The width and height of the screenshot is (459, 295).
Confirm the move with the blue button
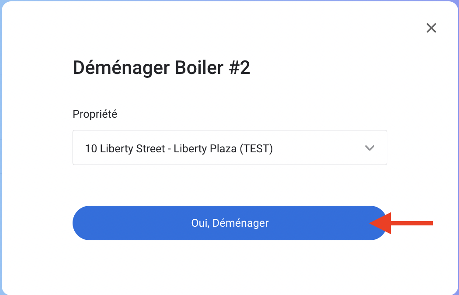pyautogui.click(x=229, y=223)
